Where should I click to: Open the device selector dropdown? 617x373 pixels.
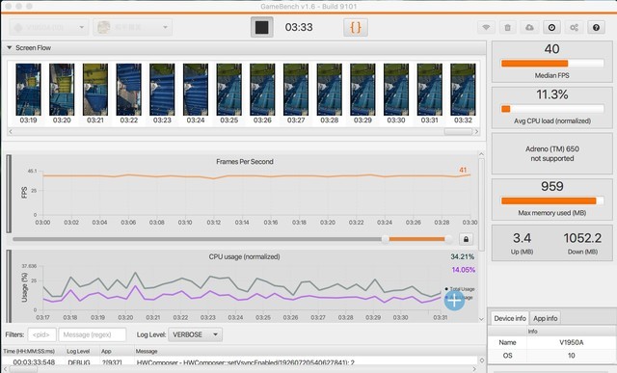point(49,27)
